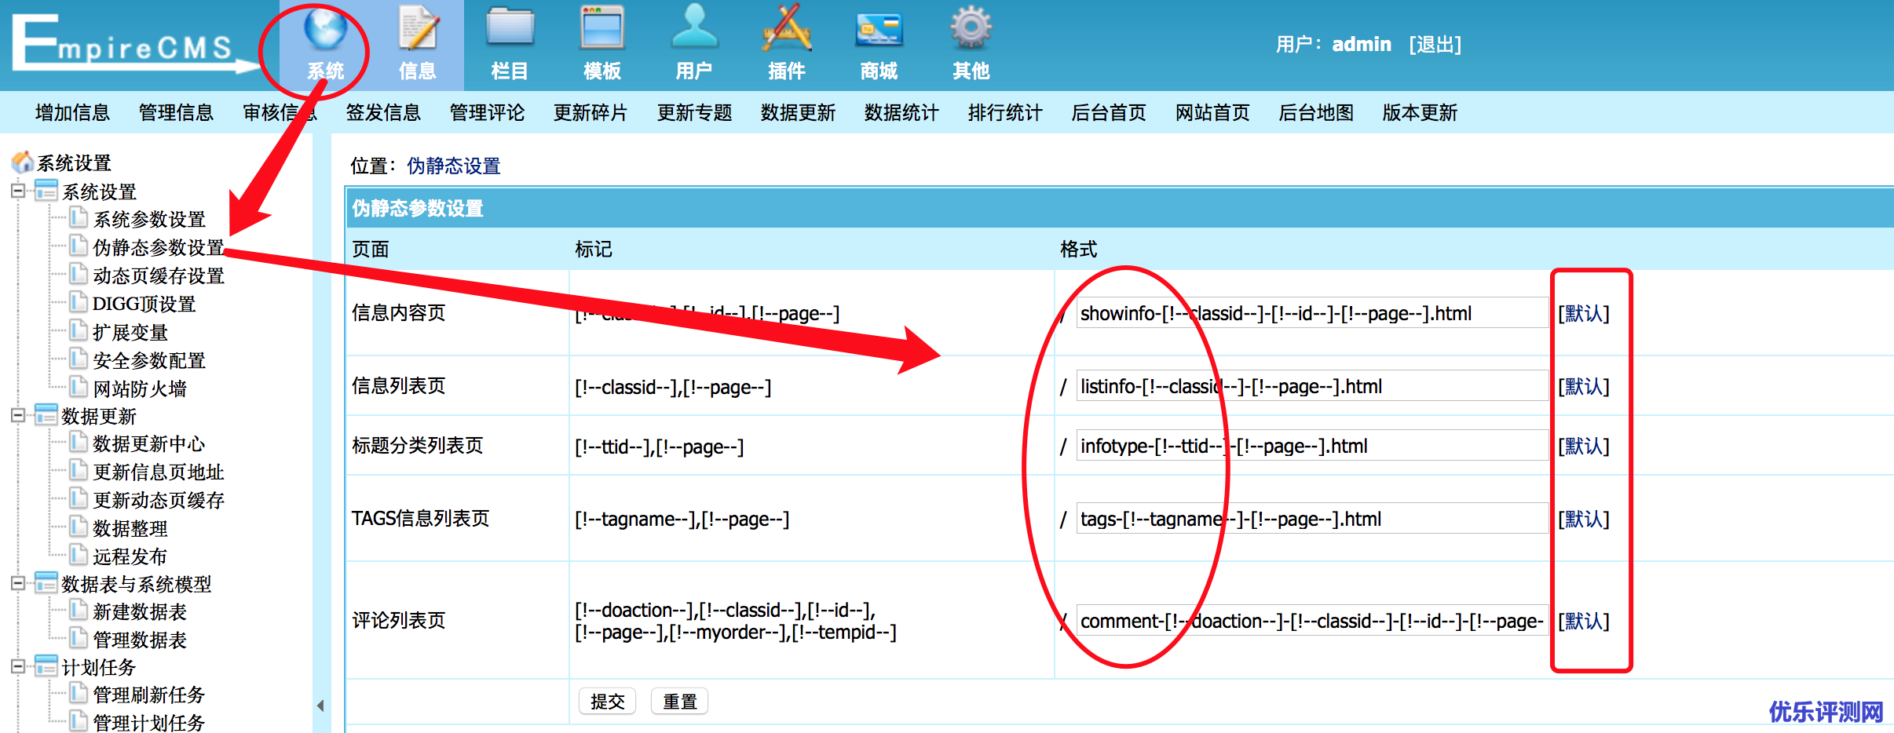Image resolution: width=1894 pixels, height=733 pixels.
Task: Open 增加信息 in the shortcut menu bar
Action: pos(72,113)
